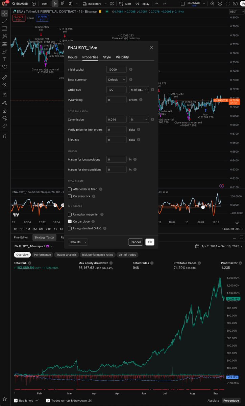The height and width of the screenshot is (406, 245).
Task: Click the compare symbol plus icon
Action: pos(34,4)
